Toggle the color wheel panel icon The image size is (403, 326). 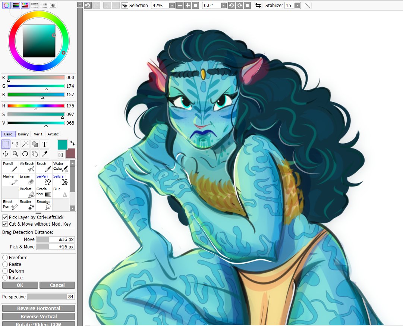pyautogui.click(x=6, y=5)
